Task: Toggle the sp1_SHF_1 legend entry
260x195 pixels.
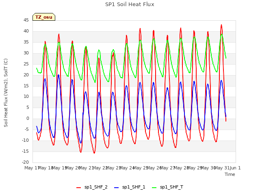Action: [130, 187]
